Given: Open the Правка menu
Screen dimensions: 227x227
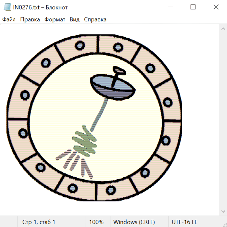Looking at the screenshot, I should coord(30,20).
